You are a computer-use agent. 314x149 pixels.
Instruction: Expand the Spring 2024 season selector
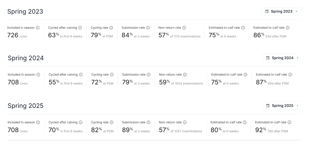pyautogui.click(x=282, y=58)
